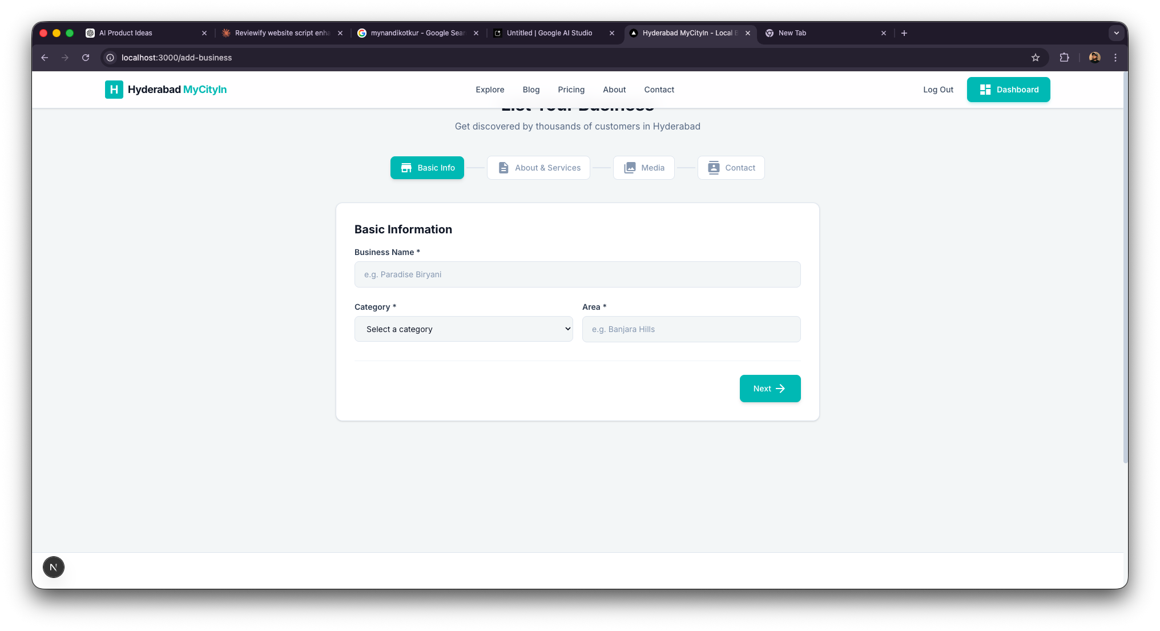Bookmark this page with the star icon
1160x631 pixels.
click(x=1036, y=58)
